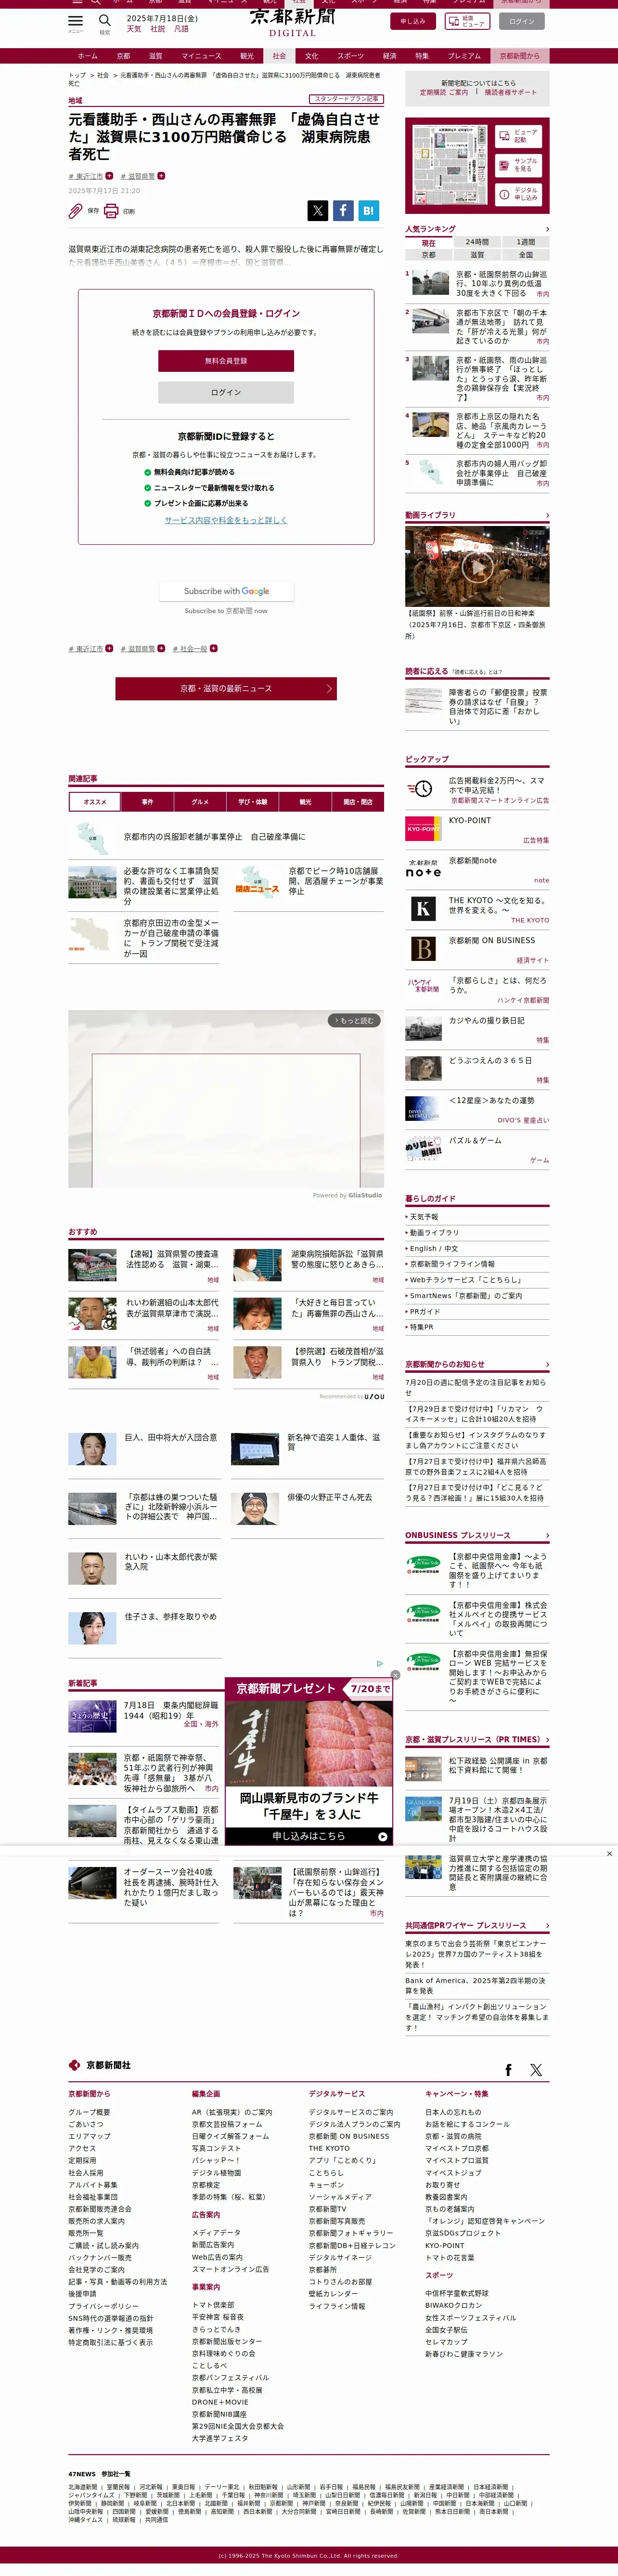Open 天気予報 in 暮らしのガイド
This screenshot has height=2576, width=618.
(424, 1217)
